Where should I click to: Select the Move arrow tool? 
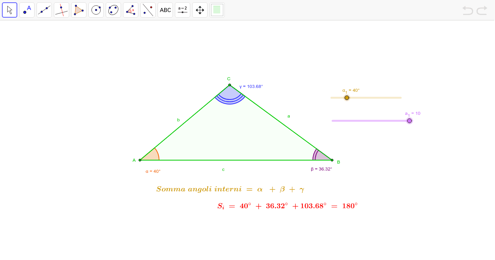10,10
